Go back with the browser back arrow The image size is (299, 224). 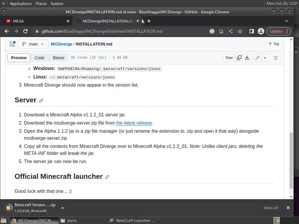pos(7,31)
